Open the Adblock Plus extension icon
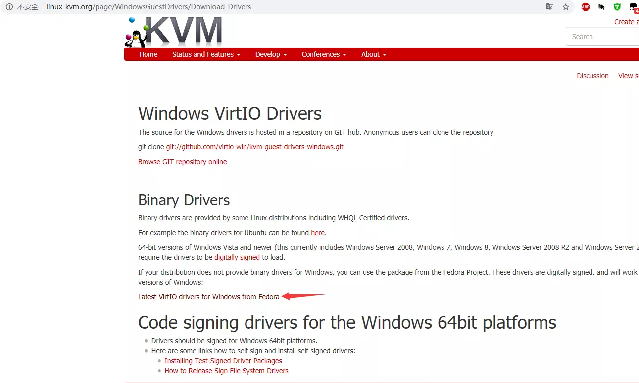639x383 pixels. tap(586, 7)
